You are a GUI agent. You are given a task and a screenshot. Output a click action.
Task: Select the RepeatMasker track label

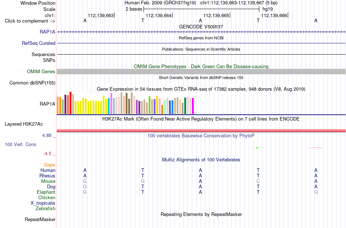pyautogui.click(x=40, y=219)
